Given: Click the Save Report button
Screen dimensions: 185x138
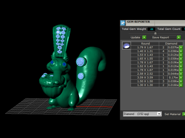Looking at the screenshot, I should click(x=164, y=37).
